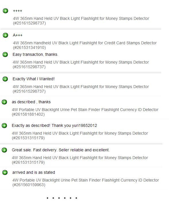Click the green plus icon next to 'Great sale. Fast delivery'

point(4,150)
